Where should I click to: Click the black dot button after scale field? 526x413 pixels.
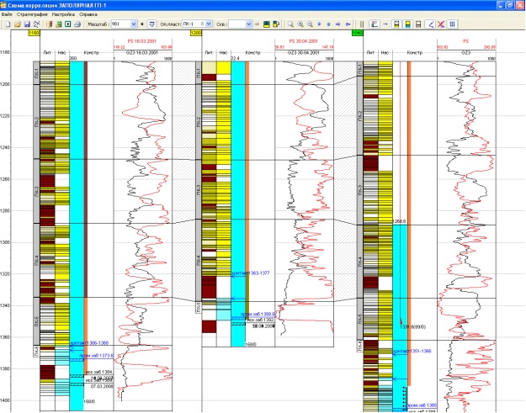tap(142, 24)
